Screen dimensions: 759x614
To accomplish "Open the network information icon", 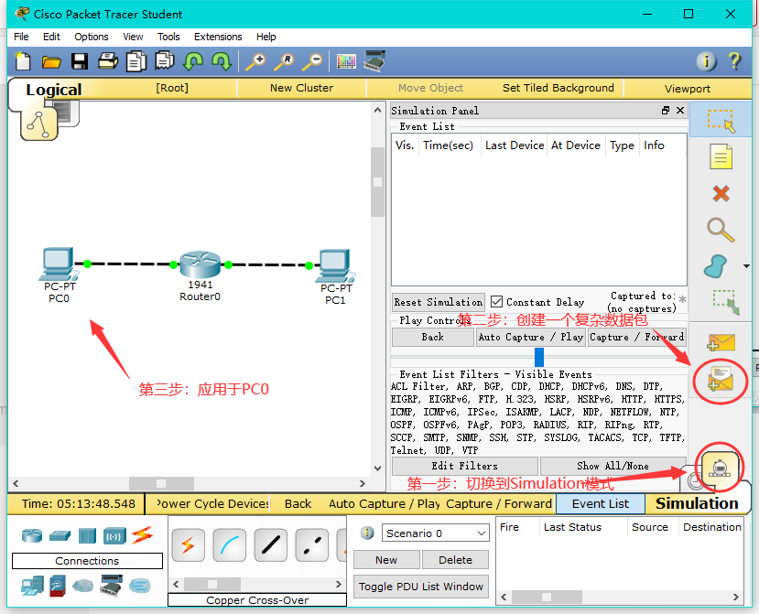I will (706, 61).
